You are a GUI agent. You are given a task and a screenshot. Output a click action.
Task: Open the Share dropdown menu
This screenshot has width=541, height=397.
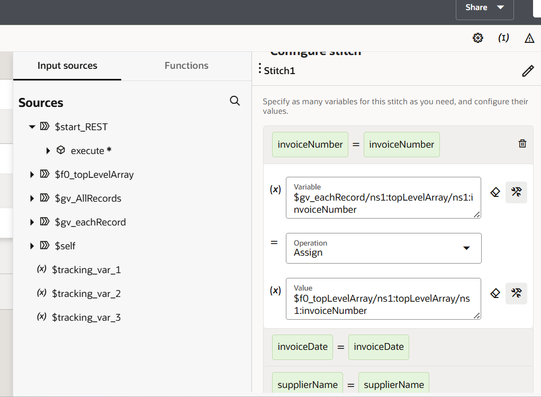(484, 8)
